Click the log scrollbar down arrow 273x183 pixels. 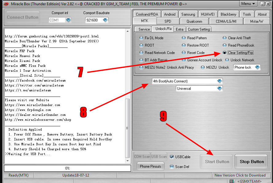coord(128,161)
